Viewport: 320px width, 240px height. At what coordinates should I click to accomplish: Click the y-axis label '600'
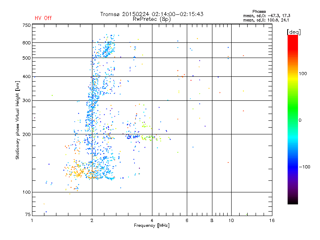coord(27,43)
